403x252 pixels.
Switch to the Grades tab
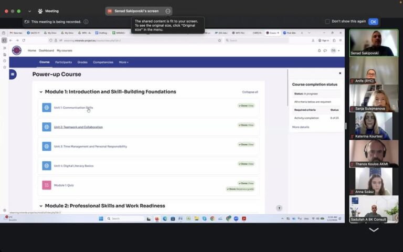click(x=82, y=62)
